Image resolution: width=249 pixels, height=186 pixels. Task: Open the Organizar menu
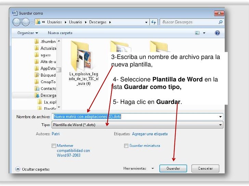tap(28, 33)
